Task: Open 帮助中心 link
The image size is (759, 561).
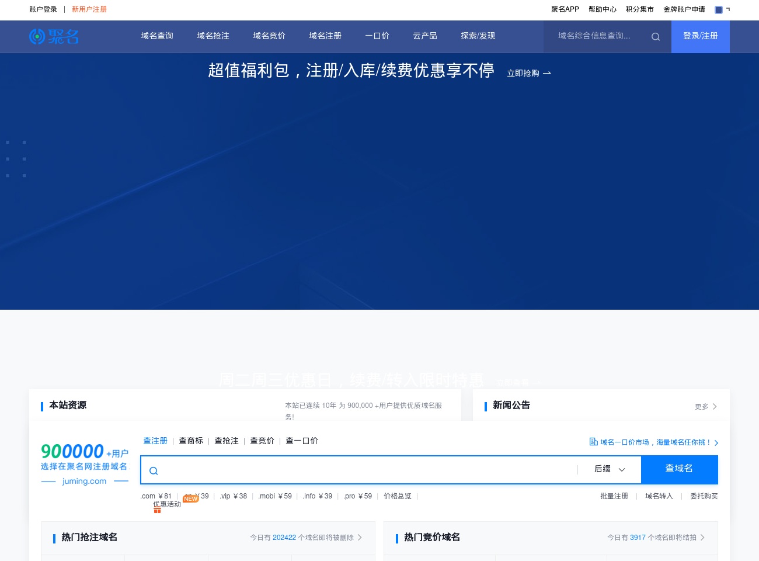Action: tap(603, 9)
